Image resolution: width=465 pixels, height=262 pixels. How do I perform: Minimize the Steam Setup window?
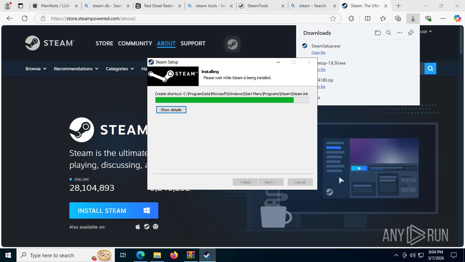278,62
